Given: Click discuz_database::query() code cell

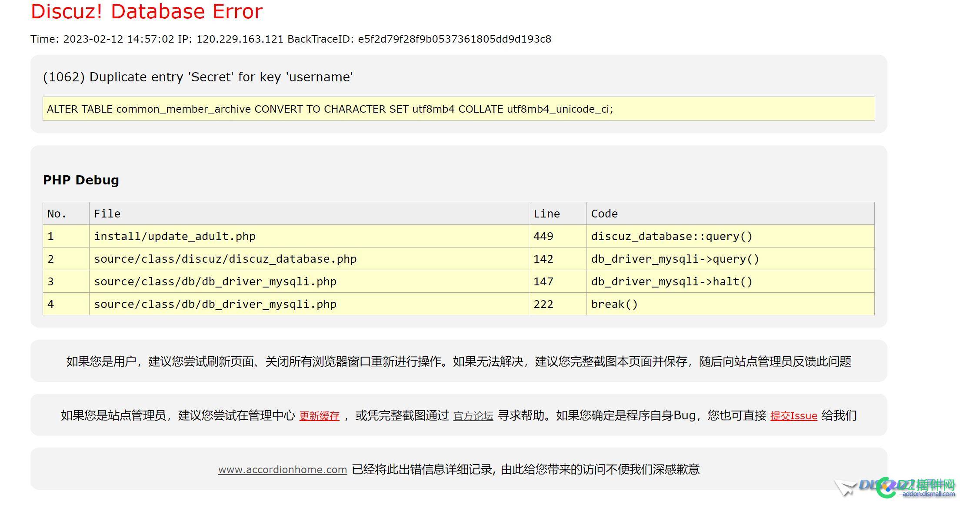Looking at the screenshot, I should (730, 236).
